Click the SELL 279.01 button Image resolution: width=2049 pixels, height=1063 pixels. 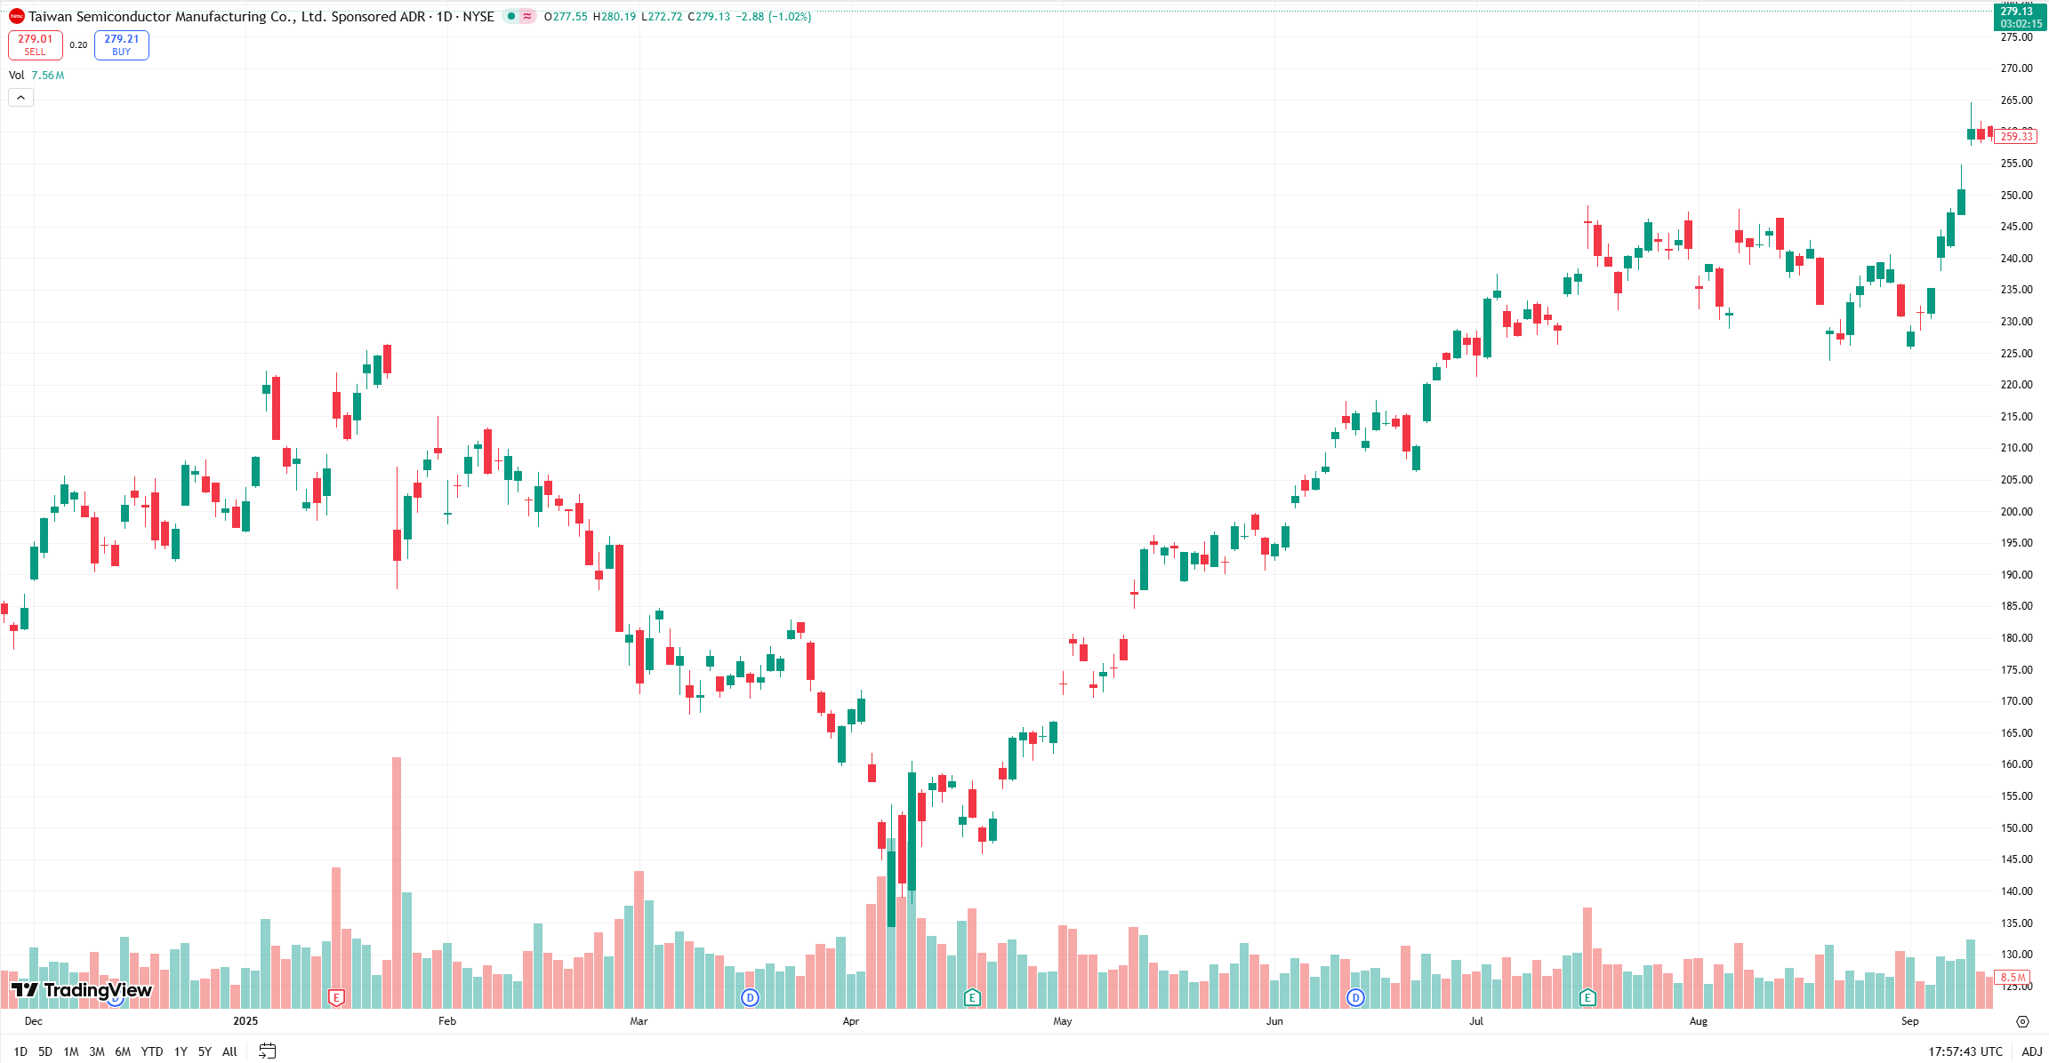tap(36, 44)
